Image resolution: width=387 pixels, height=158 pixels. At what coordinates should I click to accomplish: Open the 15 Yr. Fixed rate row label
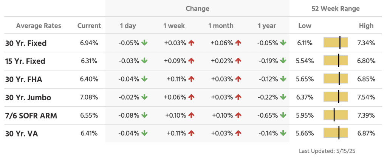(25, 61)
